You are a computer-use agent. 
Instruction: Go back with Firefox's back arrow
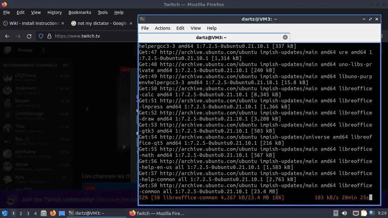pos(7,36)
